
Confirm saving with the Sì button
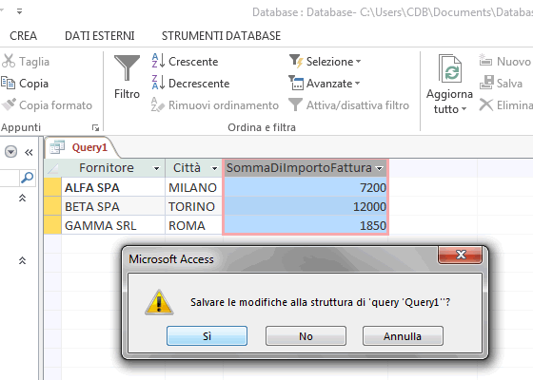tap(207, 336)
